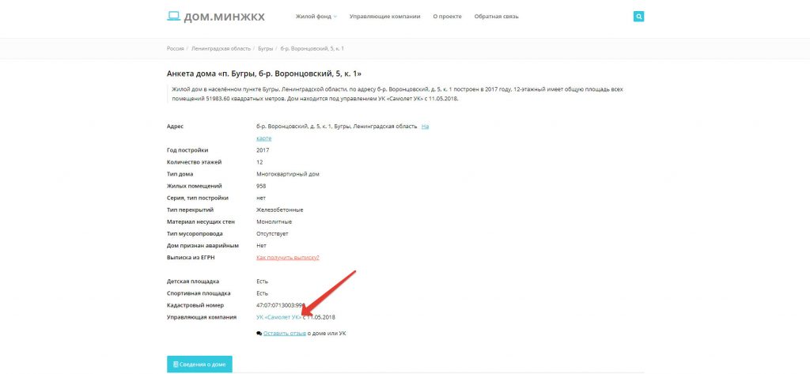Viewport: 810px width, 374px height.
Task: Click the document icon on Сведения о доме
Action: click(176, 364)
